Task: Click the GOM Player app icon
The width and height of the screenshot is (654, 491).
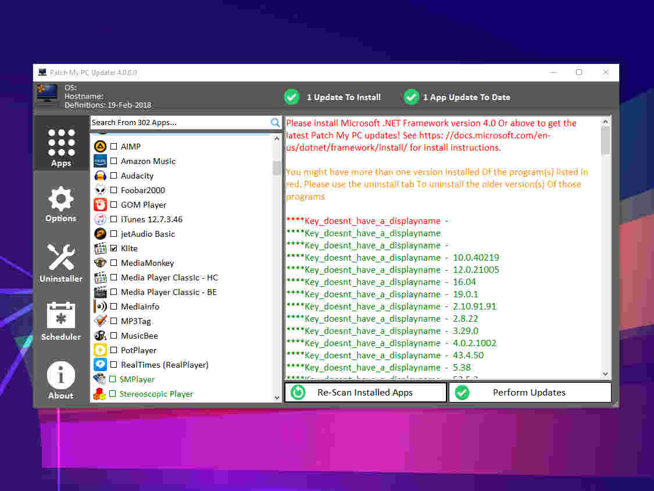Action: [100, 205]
